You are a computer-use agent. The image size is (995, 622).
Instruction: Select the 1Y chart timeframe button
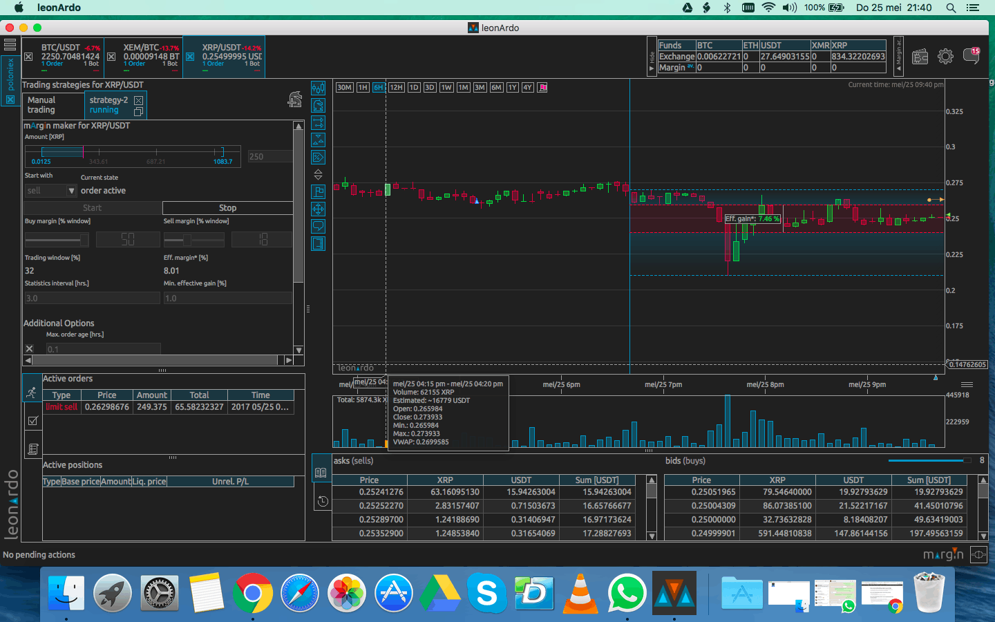click(512, 88)
